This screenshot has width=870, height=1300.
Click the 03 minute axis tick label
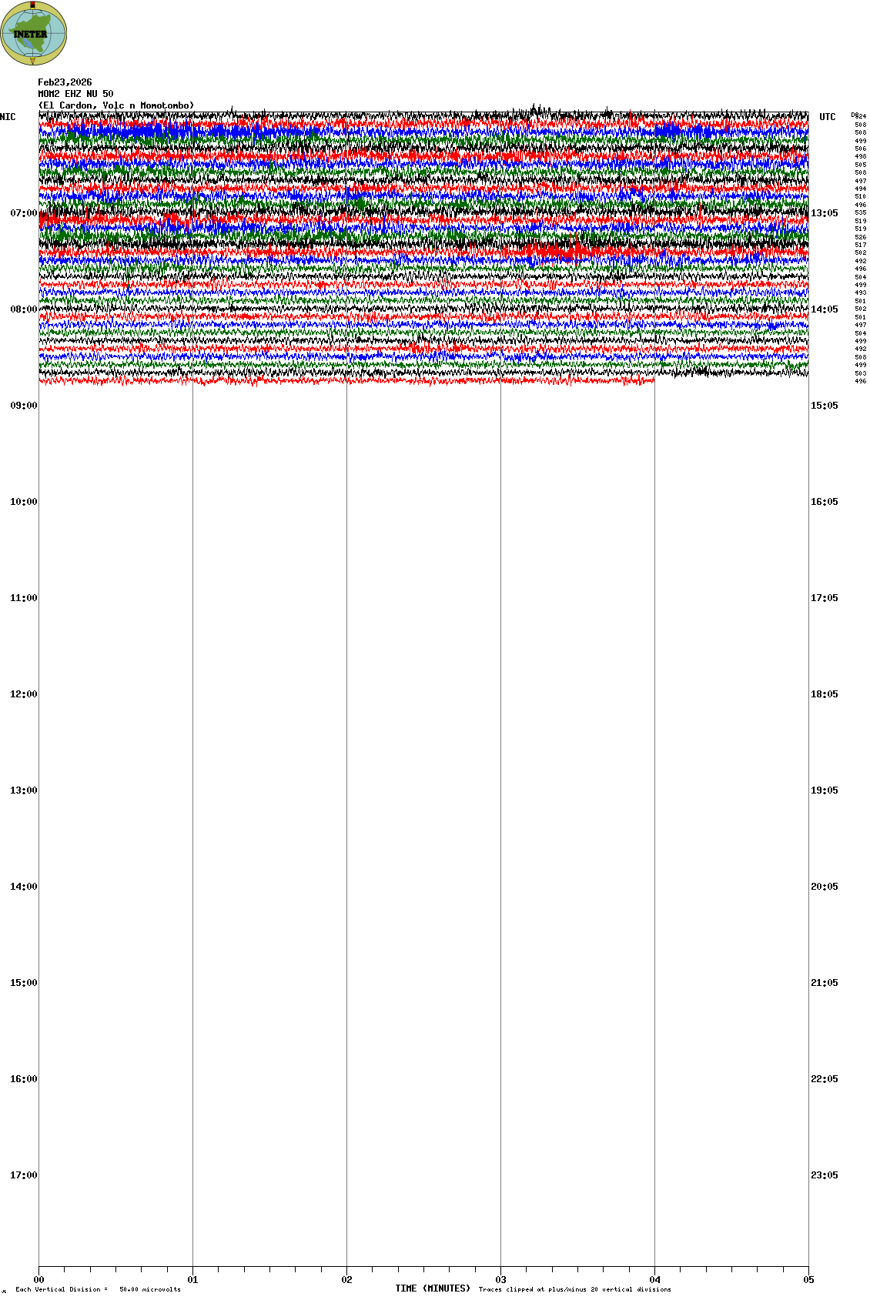click(500, 1280)
